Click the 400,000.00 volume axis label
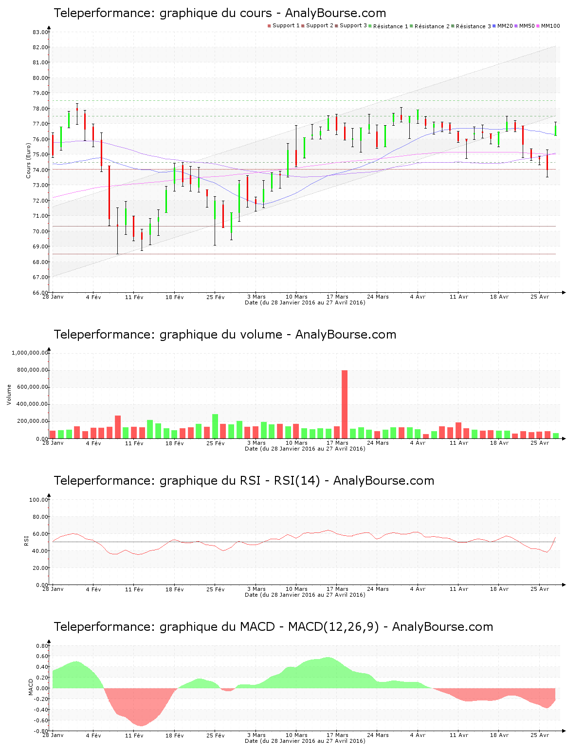The image size is (584, 755). 32,404
